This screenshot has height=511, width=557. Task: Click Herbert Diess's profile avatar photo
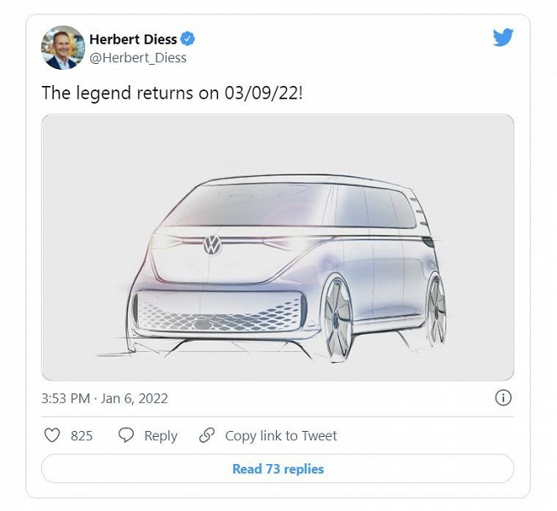click(x=63, y=48)
